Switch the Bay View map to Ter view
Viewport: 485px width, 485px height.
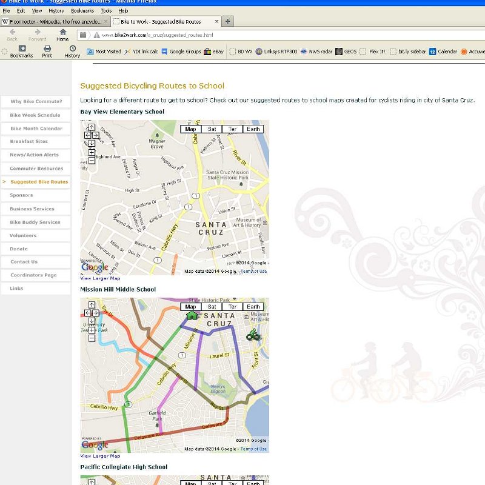coord(232,129)
